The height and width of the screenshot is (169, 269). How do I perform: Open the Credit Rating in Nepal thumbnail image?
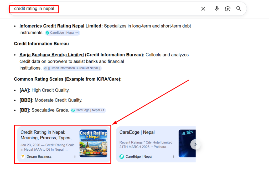point(93,144)
